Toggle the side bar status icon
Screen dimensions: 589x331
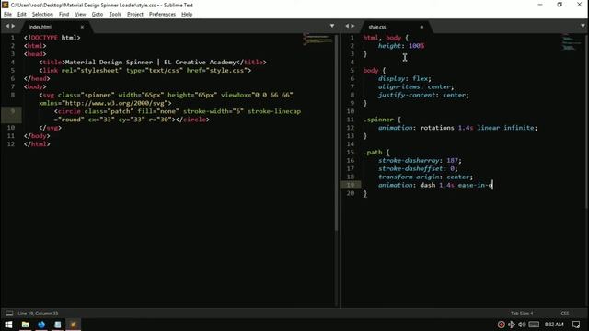[x=9, y=314]
